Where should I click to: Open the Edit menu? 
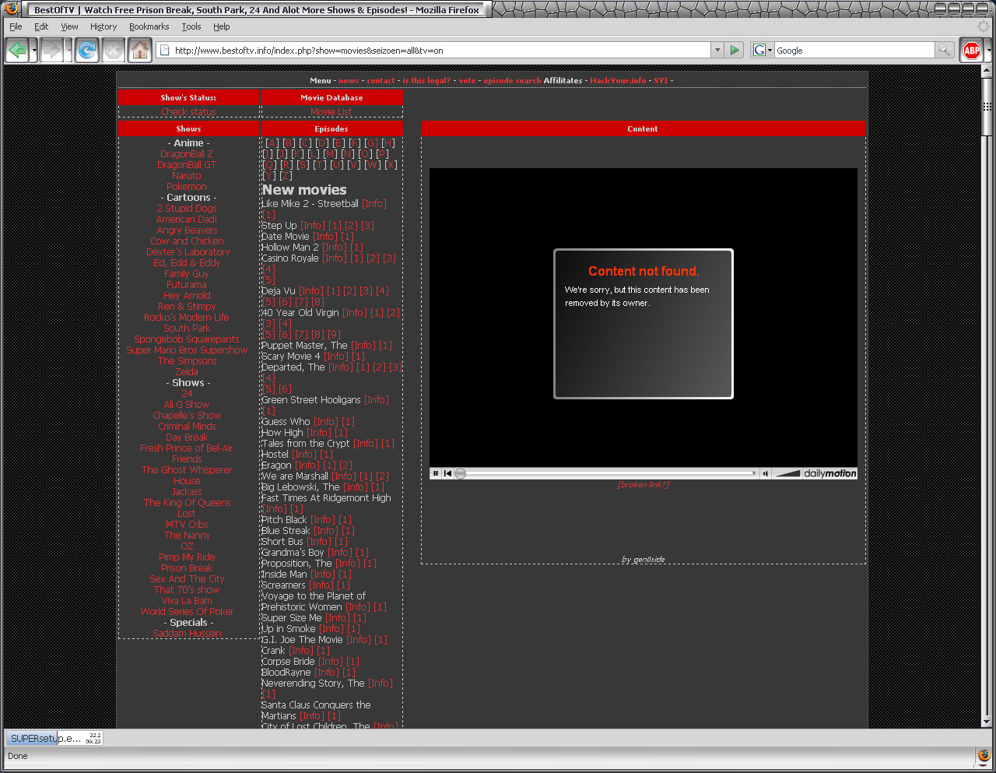(41, 26)
